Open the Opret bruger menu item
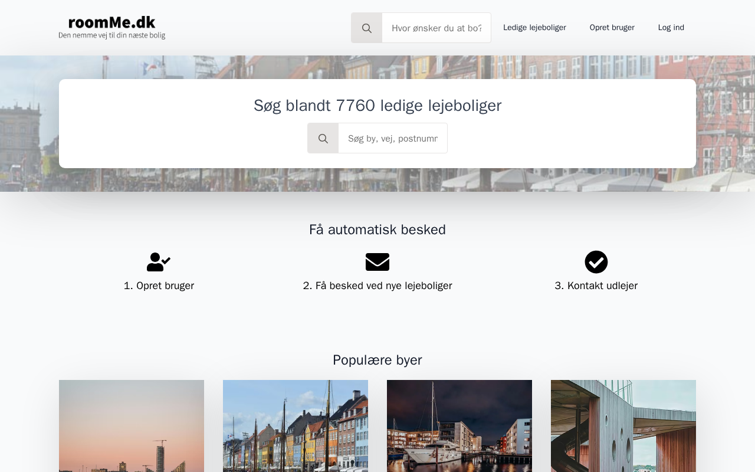 [612, 28]
